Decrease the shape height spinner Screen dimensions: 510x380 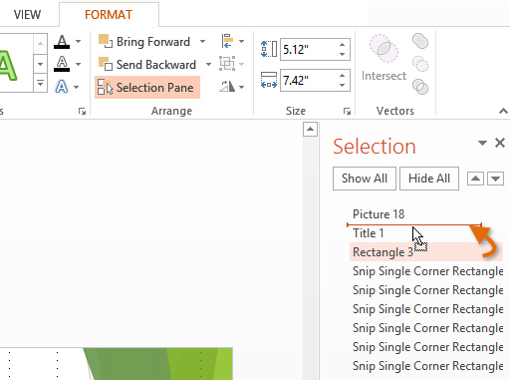point(342,54)
